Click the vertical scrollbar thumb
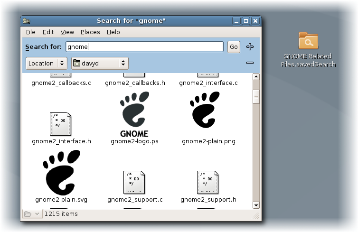 click(x=256, y=97)
